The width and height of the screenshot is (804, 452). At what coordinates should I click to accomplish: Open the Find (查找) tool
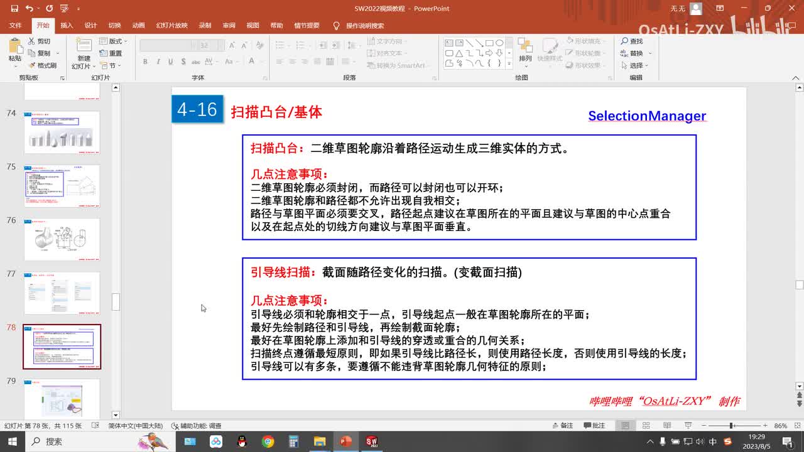click(x=633, y=41)
